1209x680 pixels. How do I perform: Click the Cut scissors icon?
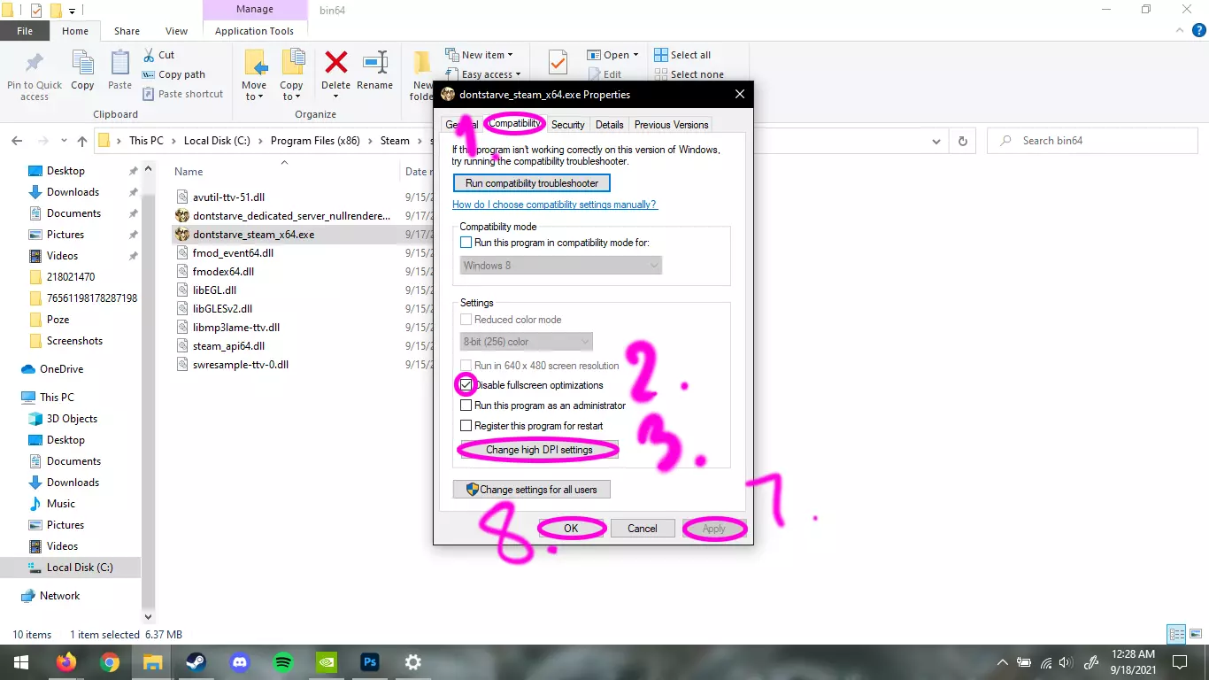tap(148, 55)
